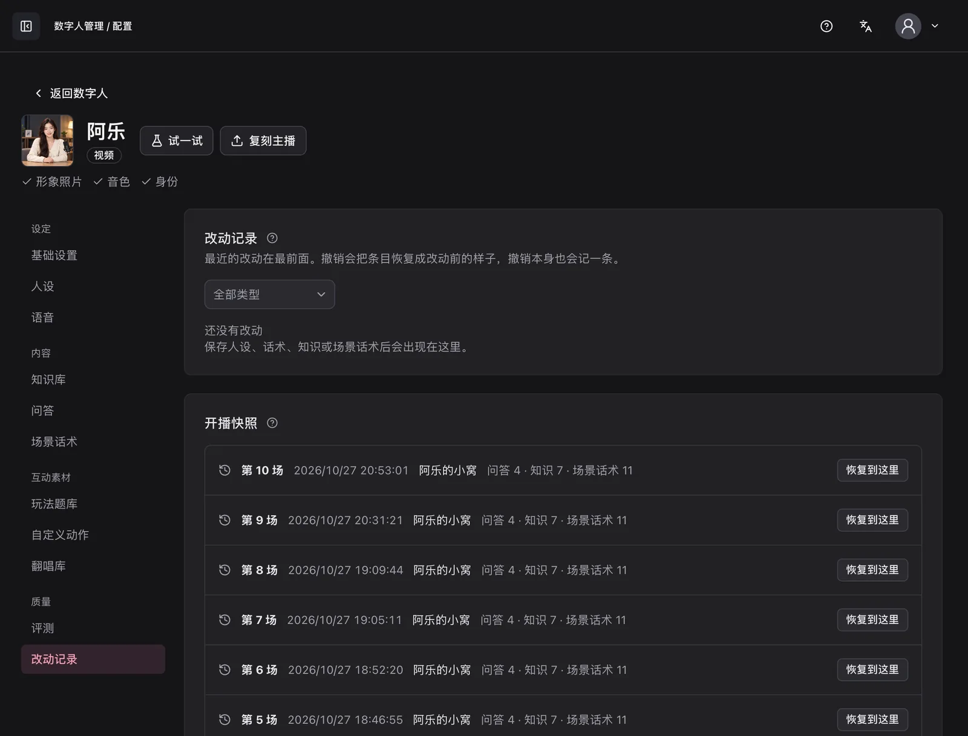The height and width of the screenshot is (736, 968).
Task: Click the 数字人管理 breadcrumb
Action: point(79,26)
